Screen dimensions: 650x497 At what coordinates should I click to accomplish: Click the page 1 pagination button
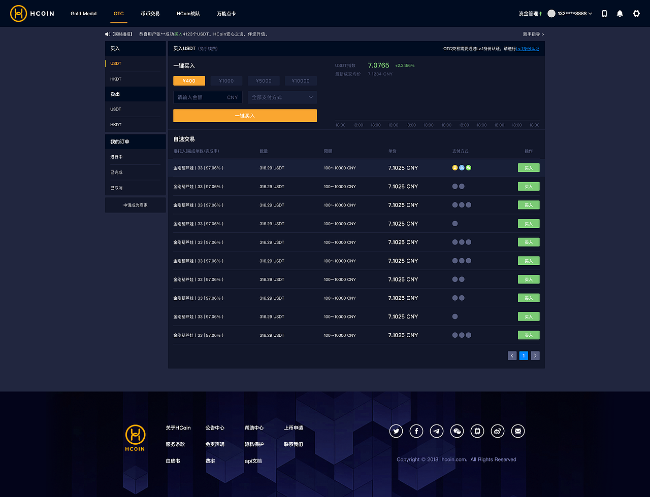click(x=524, y=356)
